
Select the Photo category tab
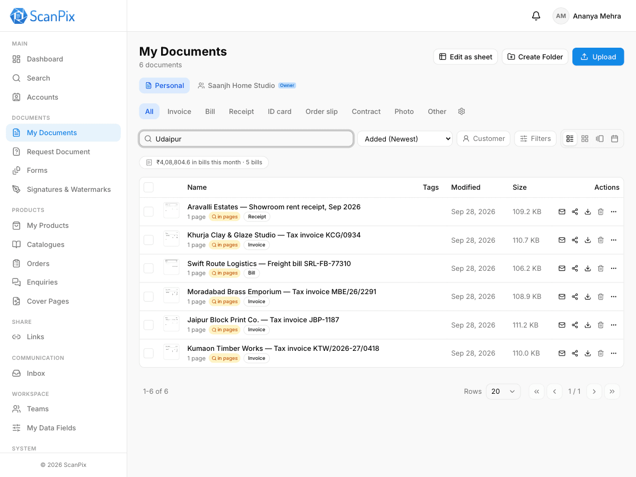[404, 111]
